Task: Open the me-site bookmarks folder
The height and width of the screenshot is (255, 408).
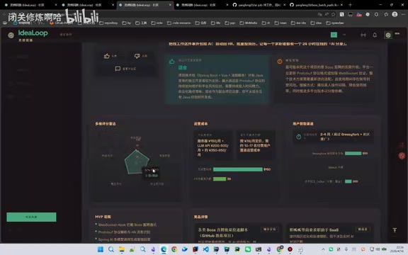Action: pyautogui.click(x=298, y=23)
